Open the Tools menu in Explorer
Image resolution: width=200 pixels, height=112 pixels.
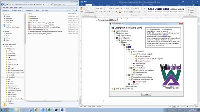coord(16,7)
